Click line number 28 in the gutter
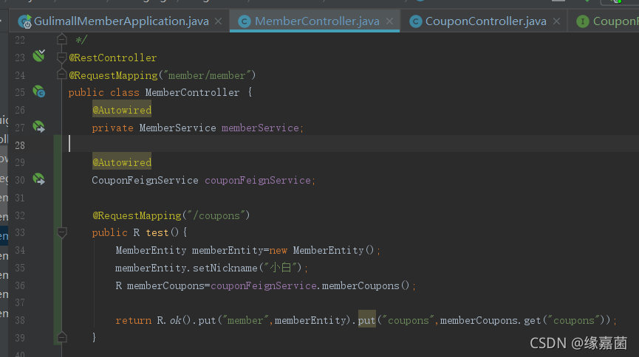The width and height of the screenshot is (639, 357). click(x=20, y=145)
